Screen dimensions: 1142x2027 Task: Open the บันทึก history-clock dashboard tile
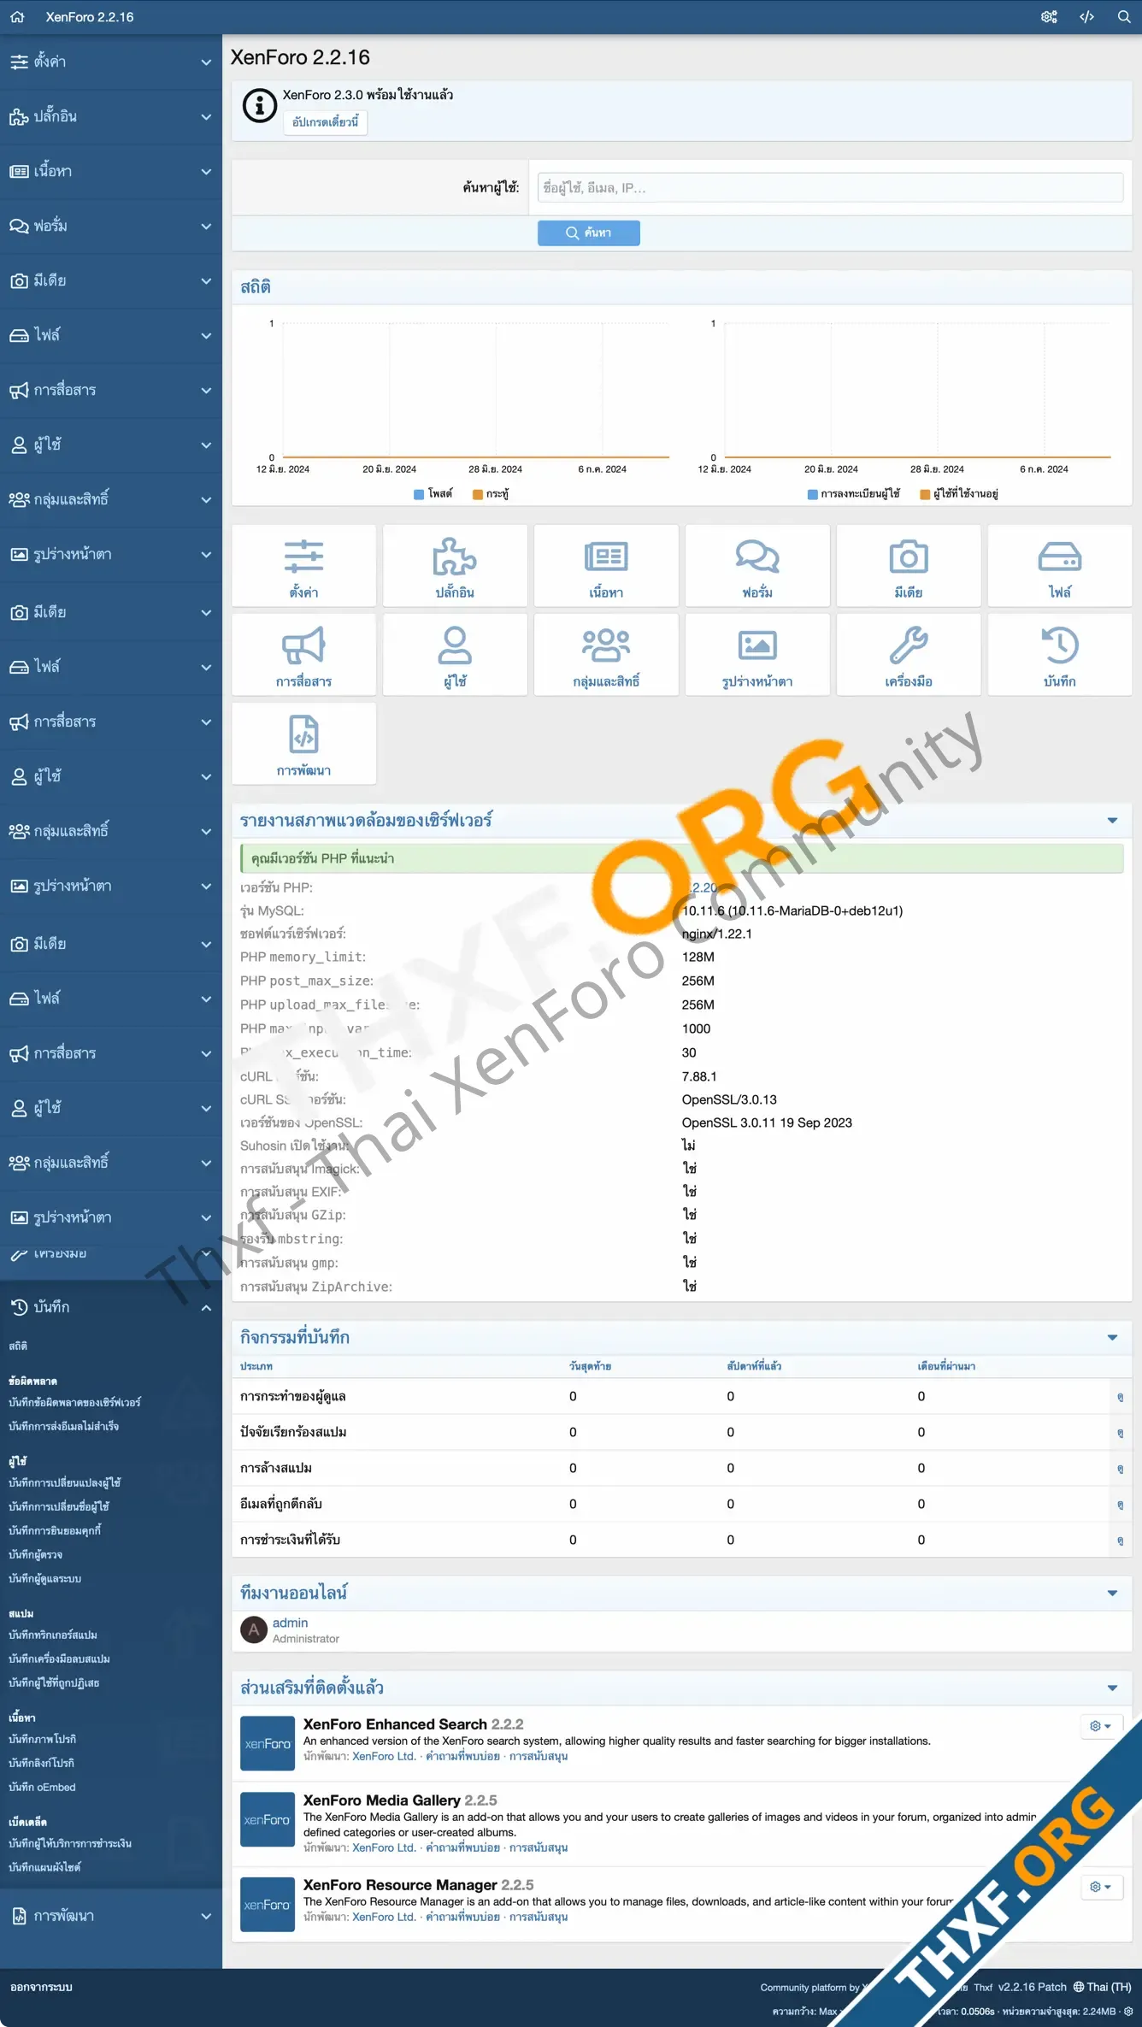(1060, 655)
